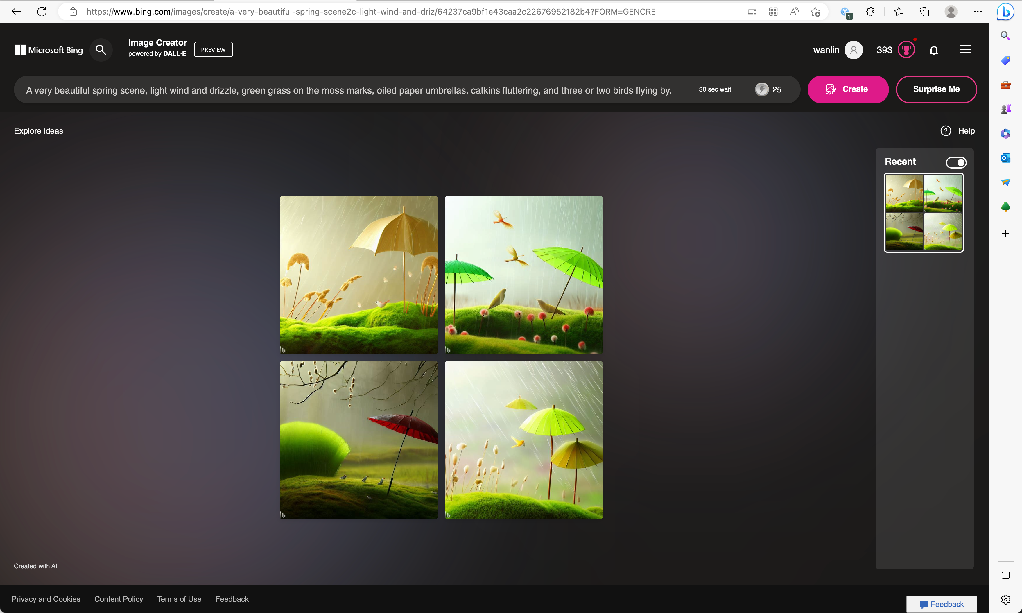Open the browser Settings and more menu

[x=977, y=12]
